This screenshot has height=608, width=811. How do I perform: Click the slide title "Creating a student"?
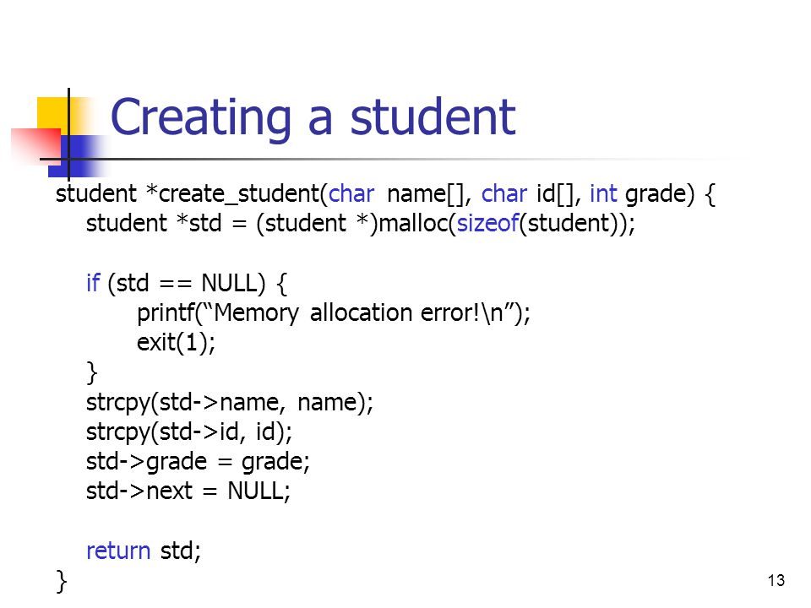tap(313, 118)
